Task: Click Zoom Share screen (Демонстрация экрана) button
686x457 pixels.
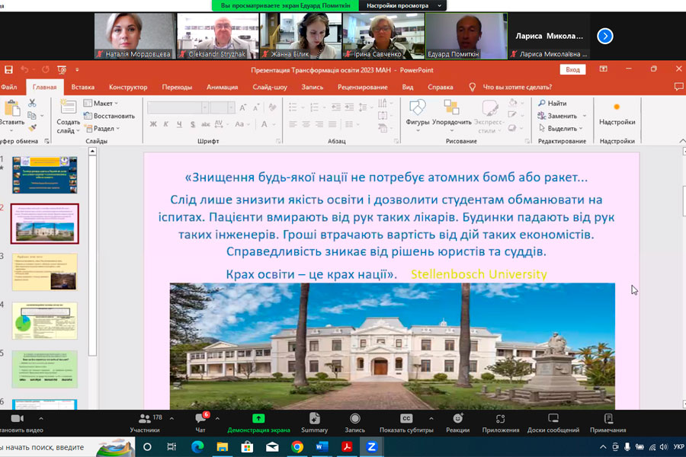Action: (x=258, y=423)
